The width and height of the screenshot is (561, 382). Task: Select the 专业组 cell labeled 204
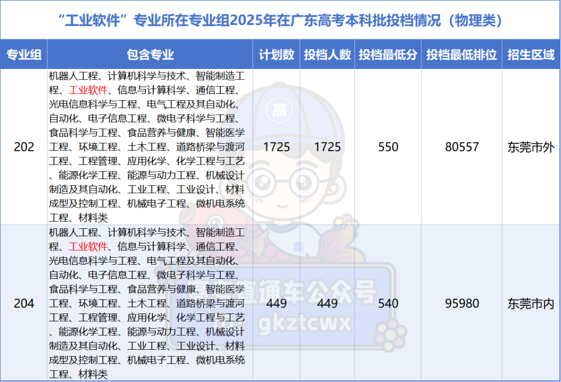[x=24, y=304]
